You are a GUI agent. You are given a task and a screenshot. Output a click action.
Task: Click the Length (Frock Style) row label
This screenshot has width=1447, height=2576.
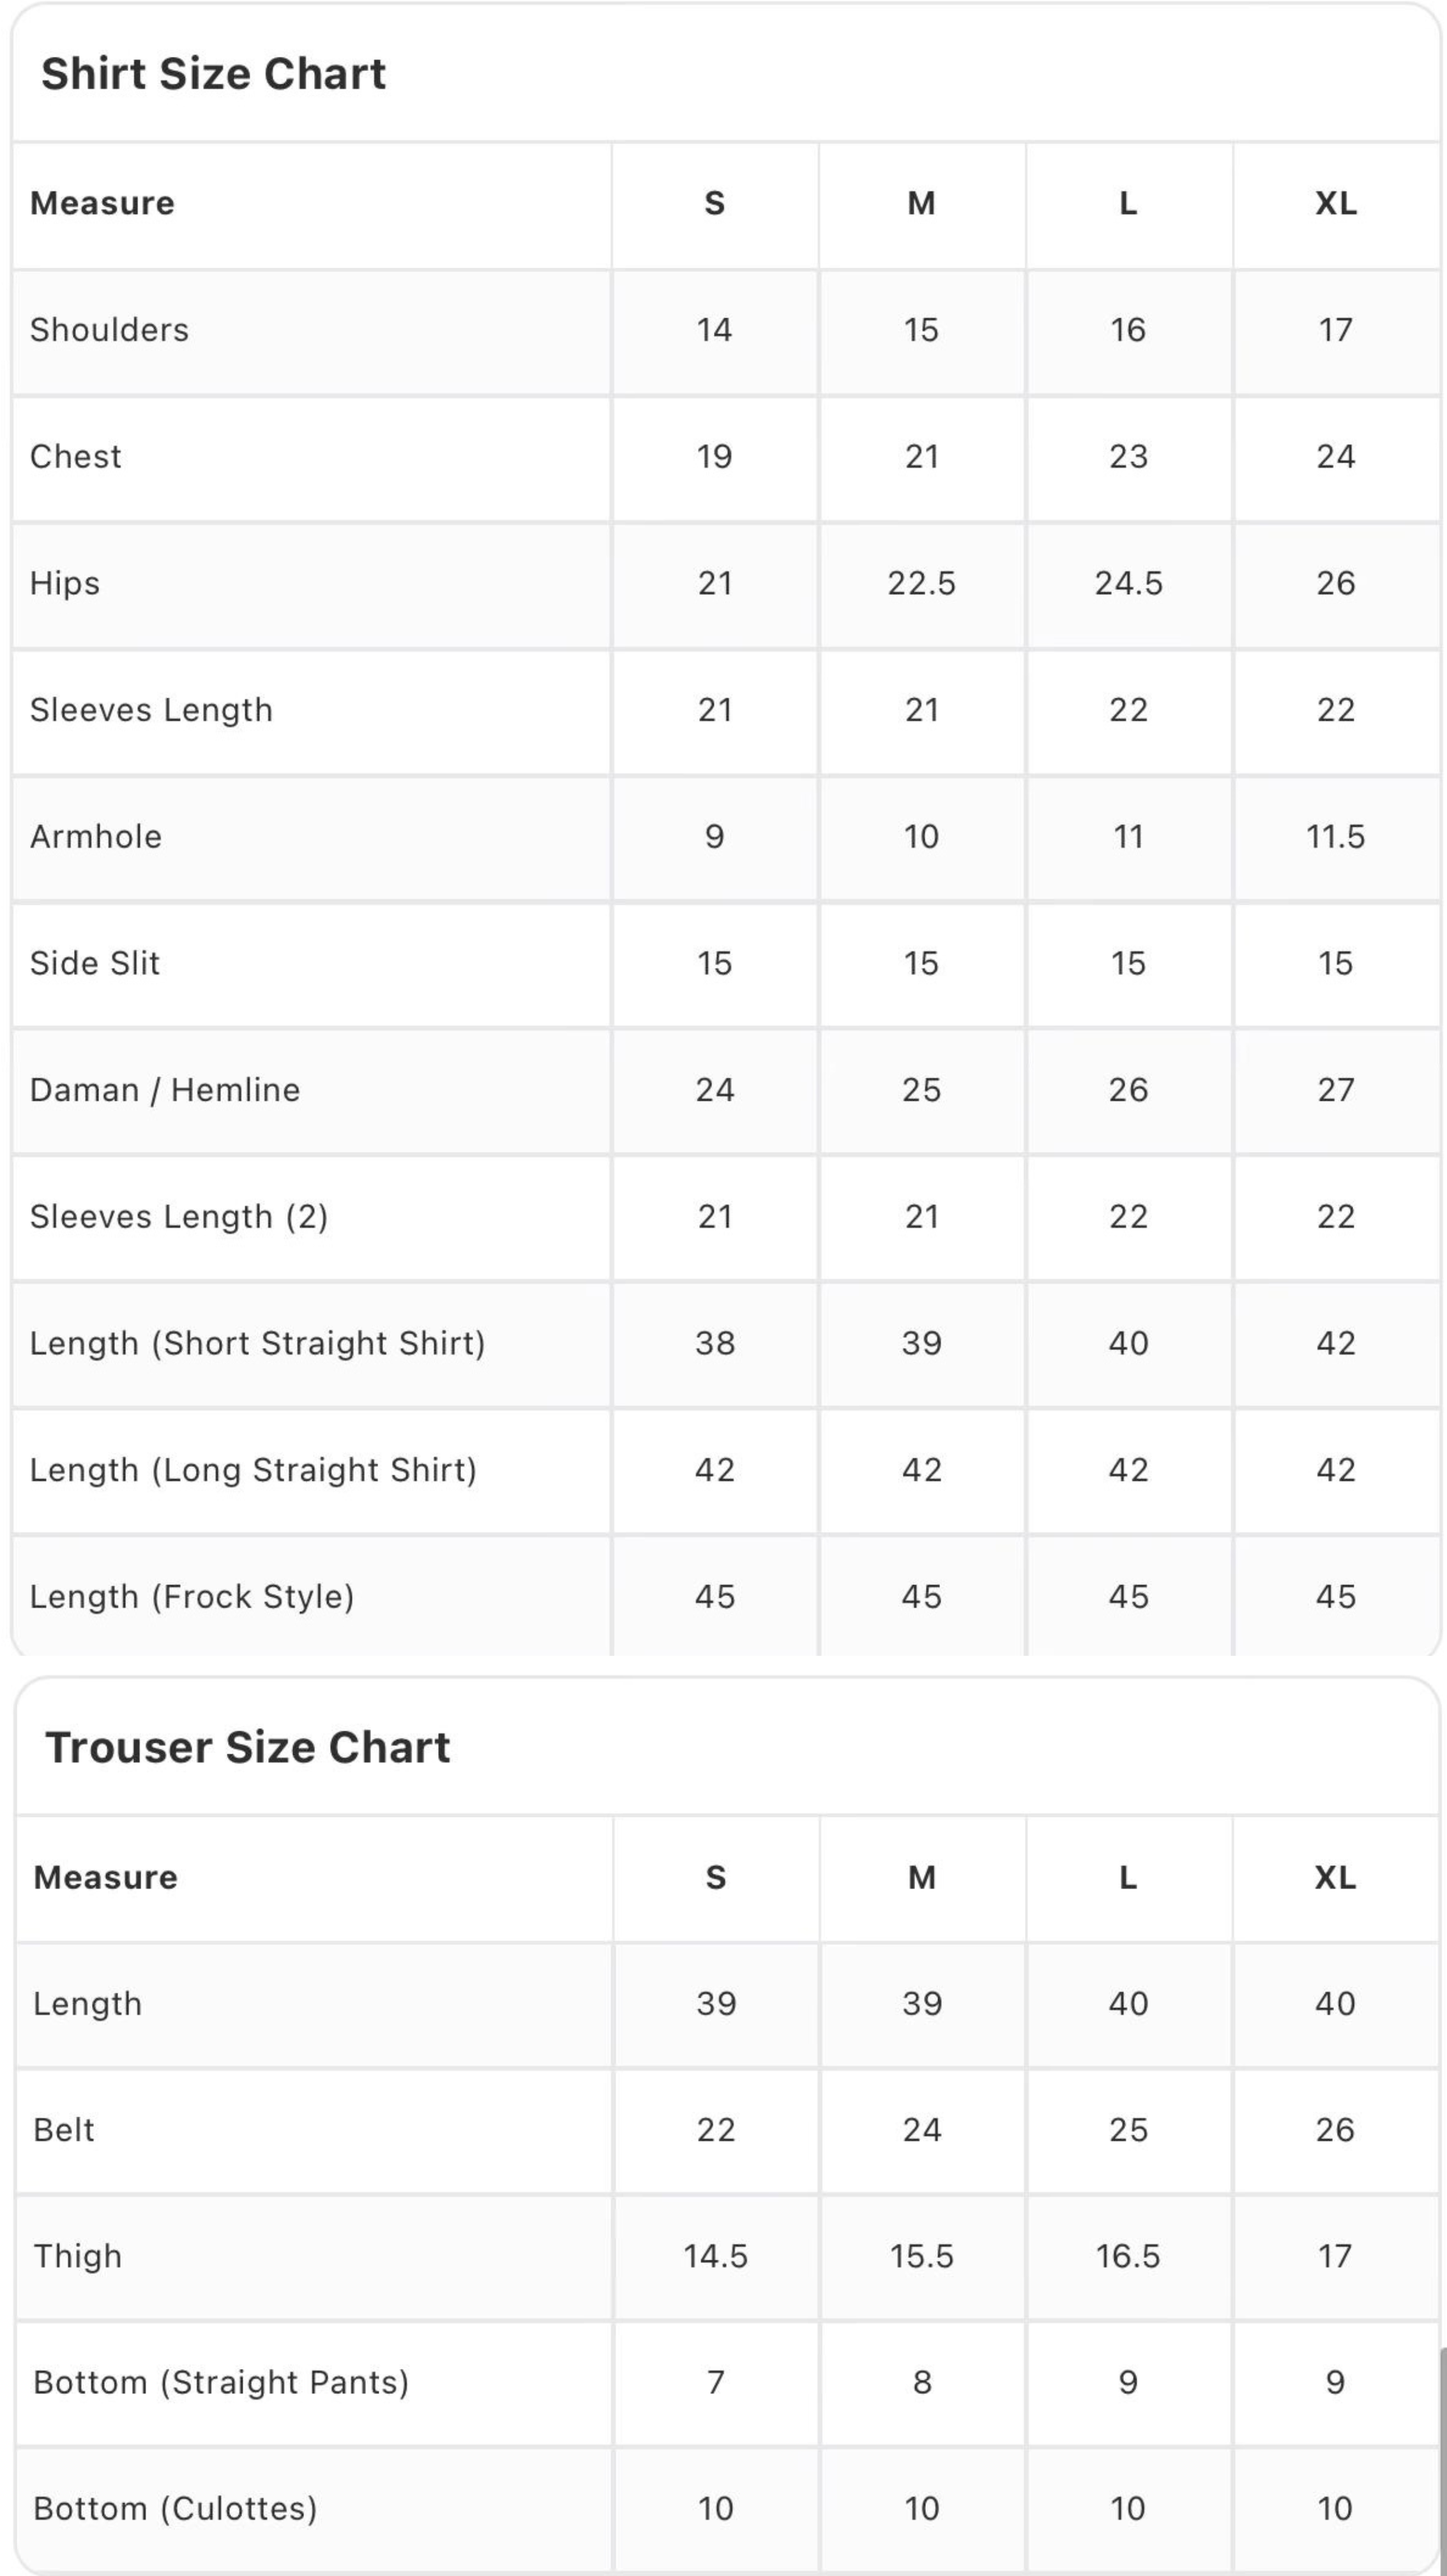[192, 1597]
